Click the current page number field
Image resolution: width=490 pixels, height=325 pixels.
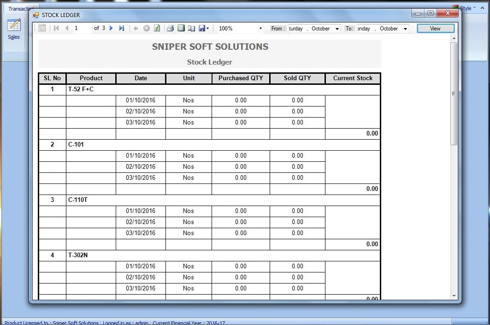point(81,29)
